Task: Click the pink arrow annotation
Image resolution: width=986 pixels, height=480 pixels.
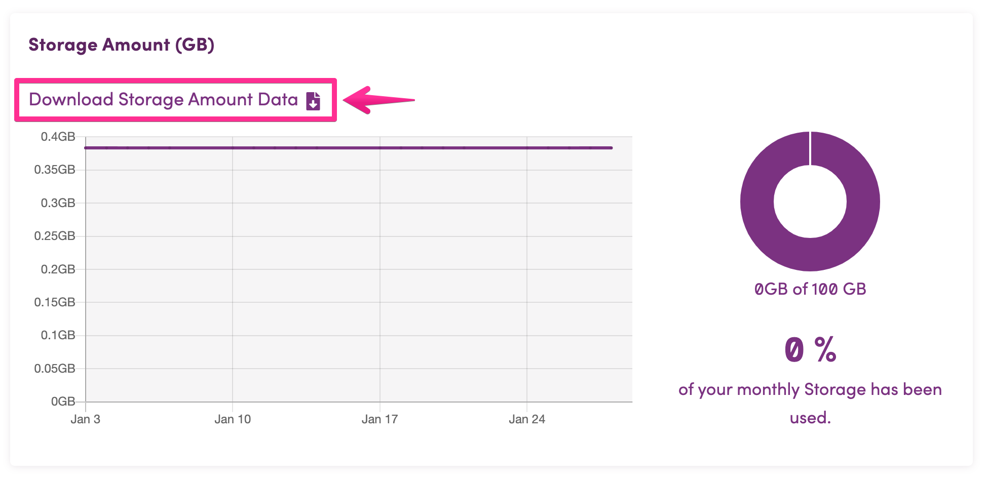Action: coord(379,100)
